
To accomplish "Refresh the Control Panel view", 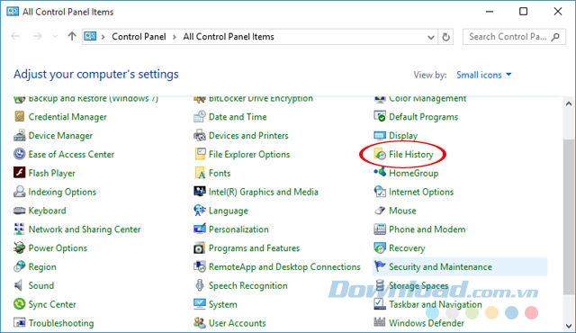I will (x=445, y=37).
